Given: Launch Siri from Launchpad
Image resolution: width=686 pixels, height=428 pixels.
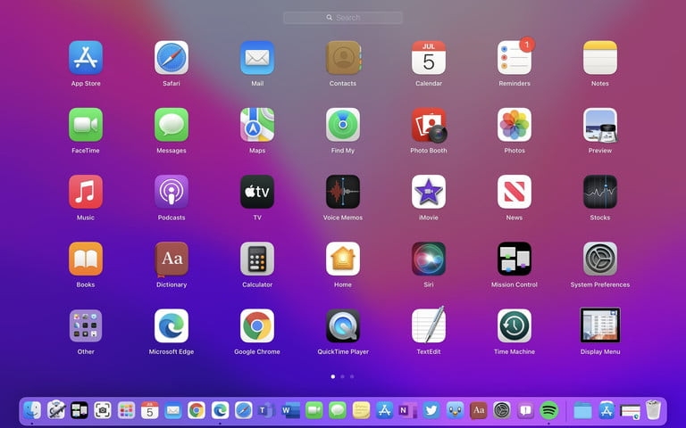Looking at the screenshot, I should (x=429, y=259).
